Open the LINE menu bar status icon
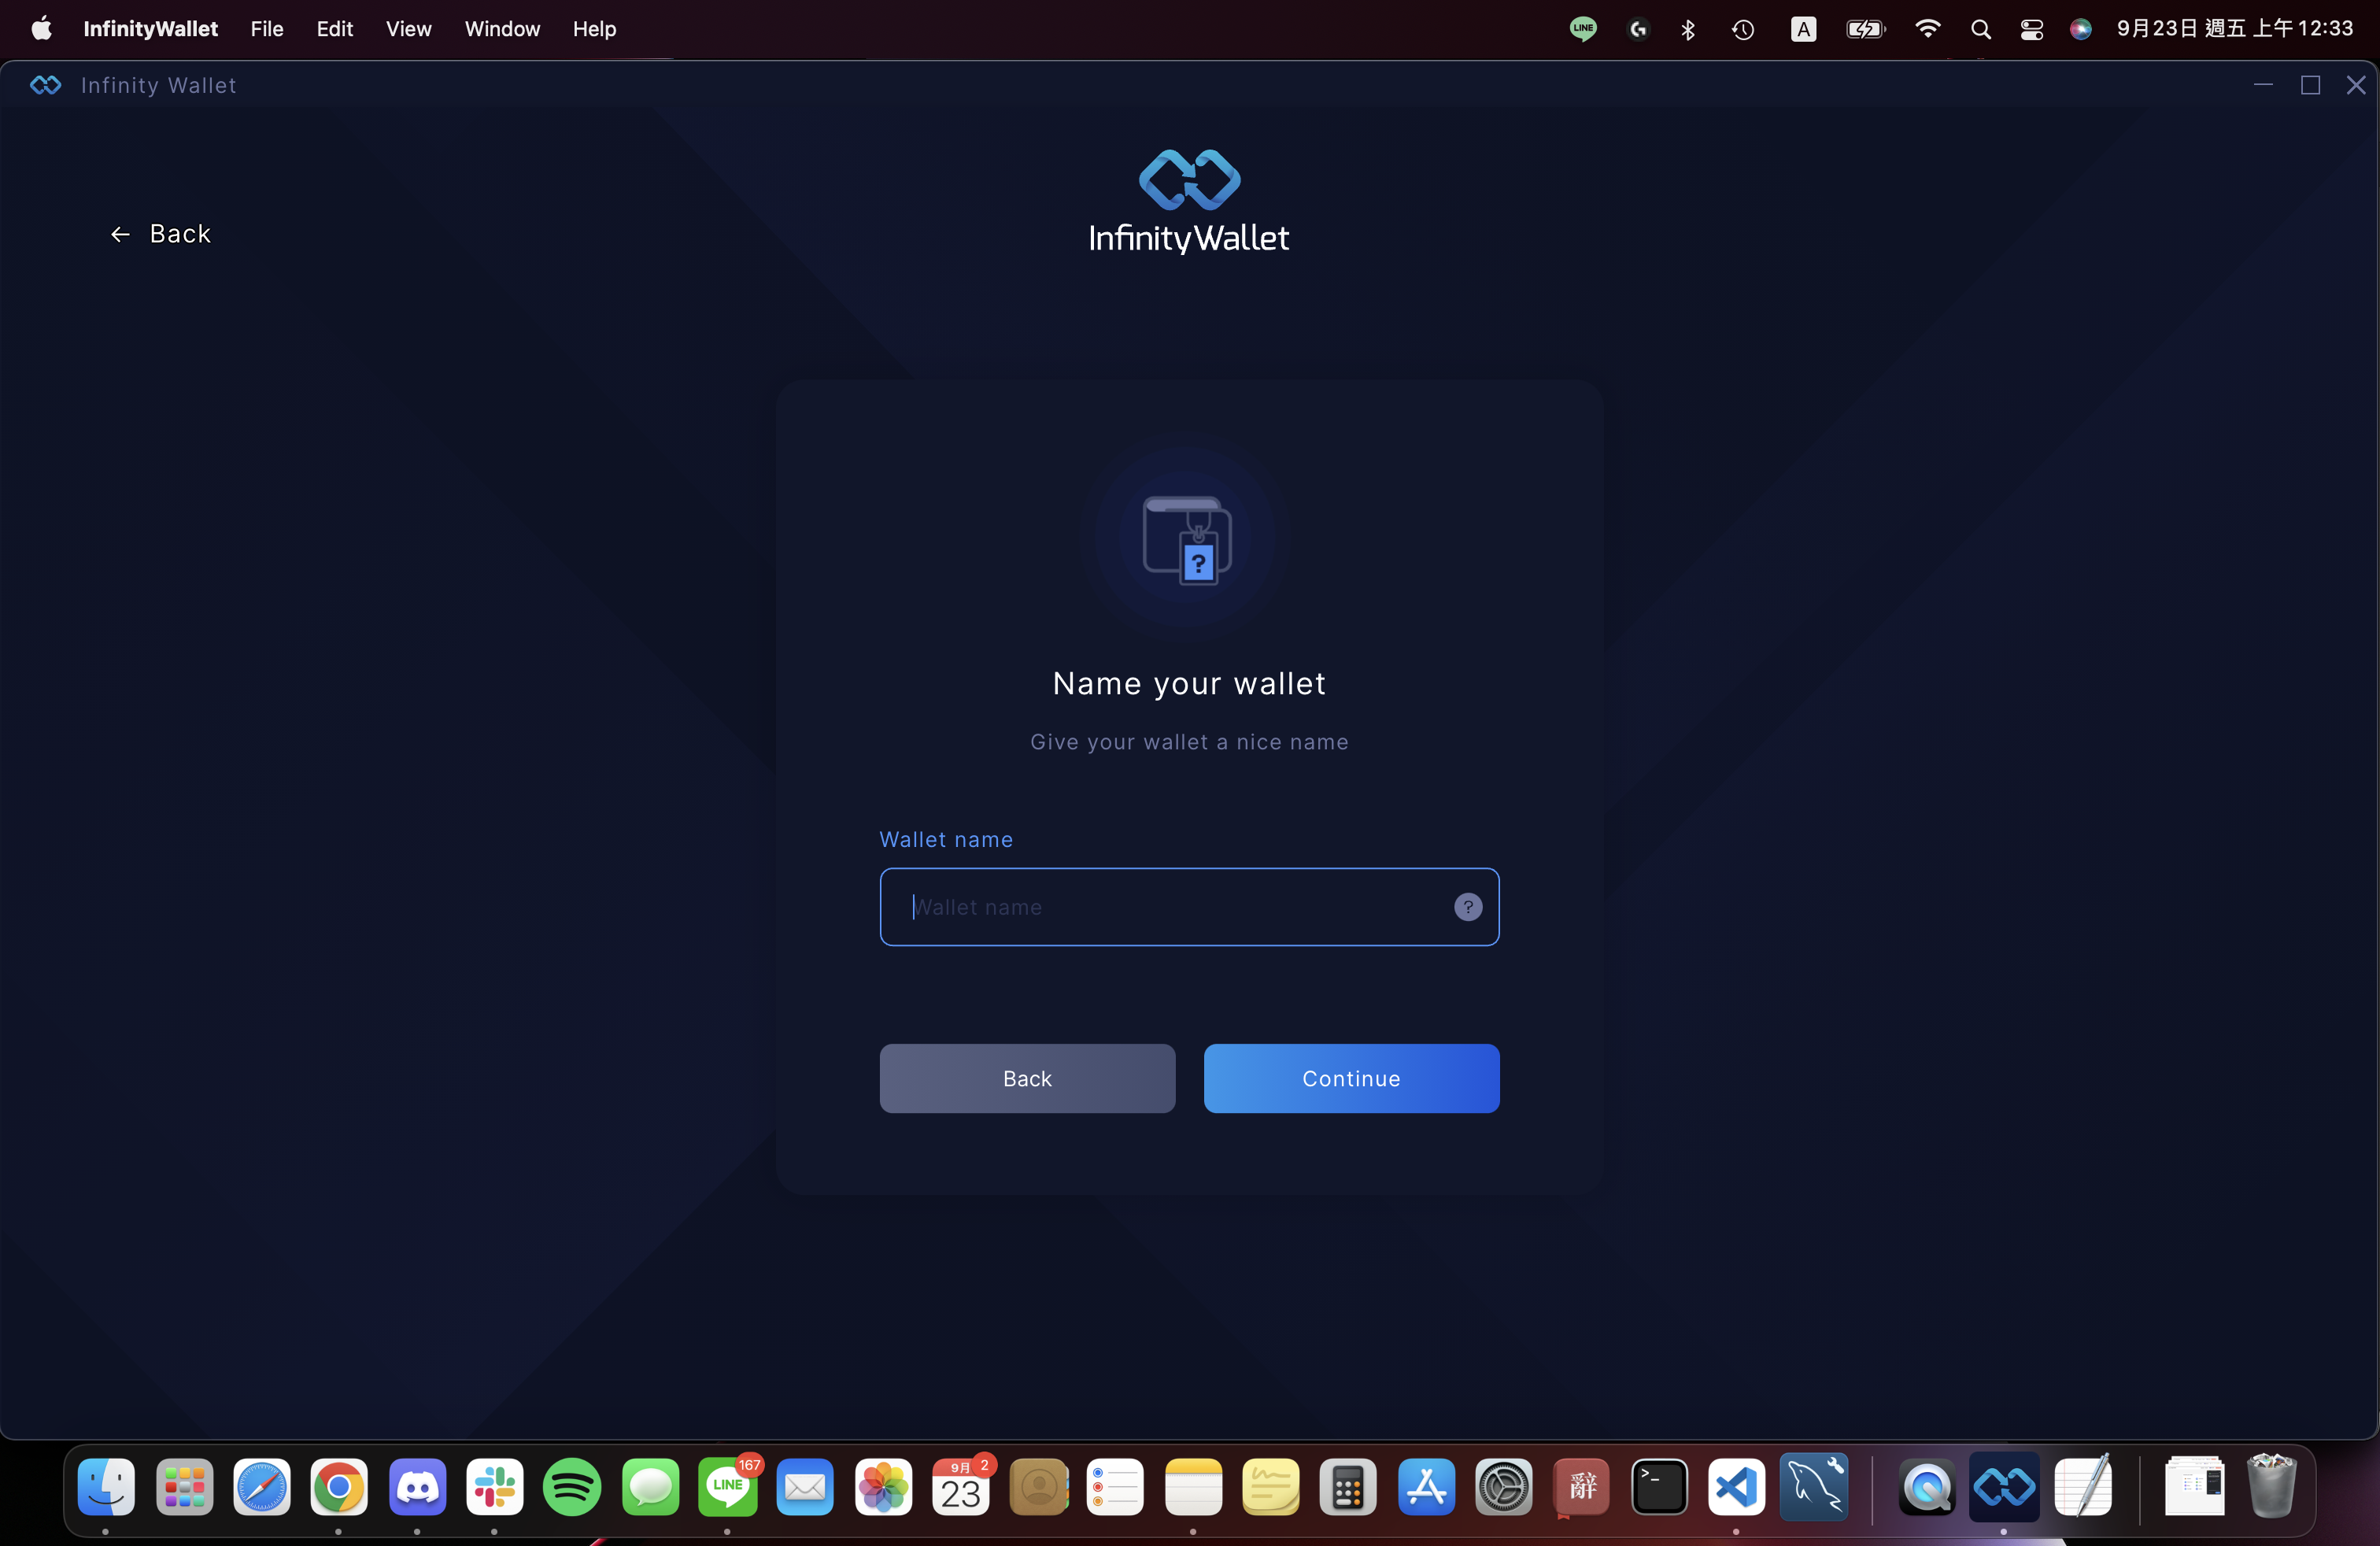The width and height of the screenshot is (2380, 1546). pyautogui.click(x=1582, y=29)
